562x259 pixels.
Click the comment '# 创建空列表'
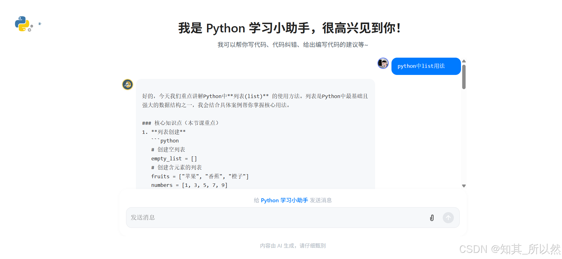pyautogui.click(x=168, y=150)
